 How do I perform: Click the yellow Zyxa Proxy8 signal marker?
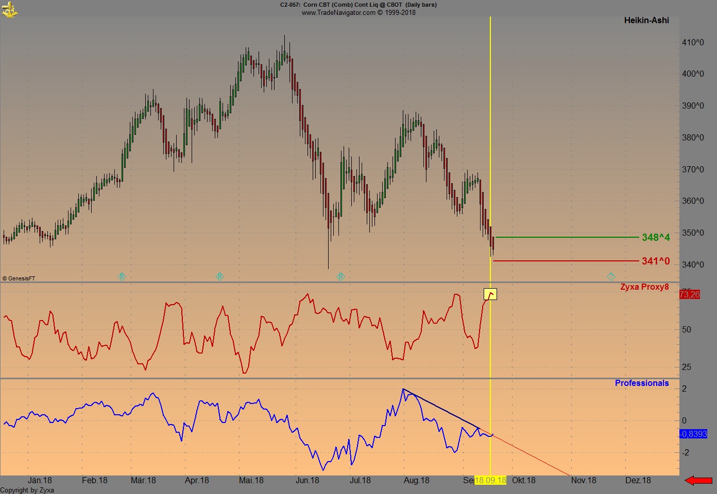point(490,294)
